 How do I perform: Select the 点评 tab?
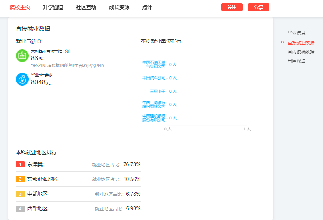pos(147,7)
